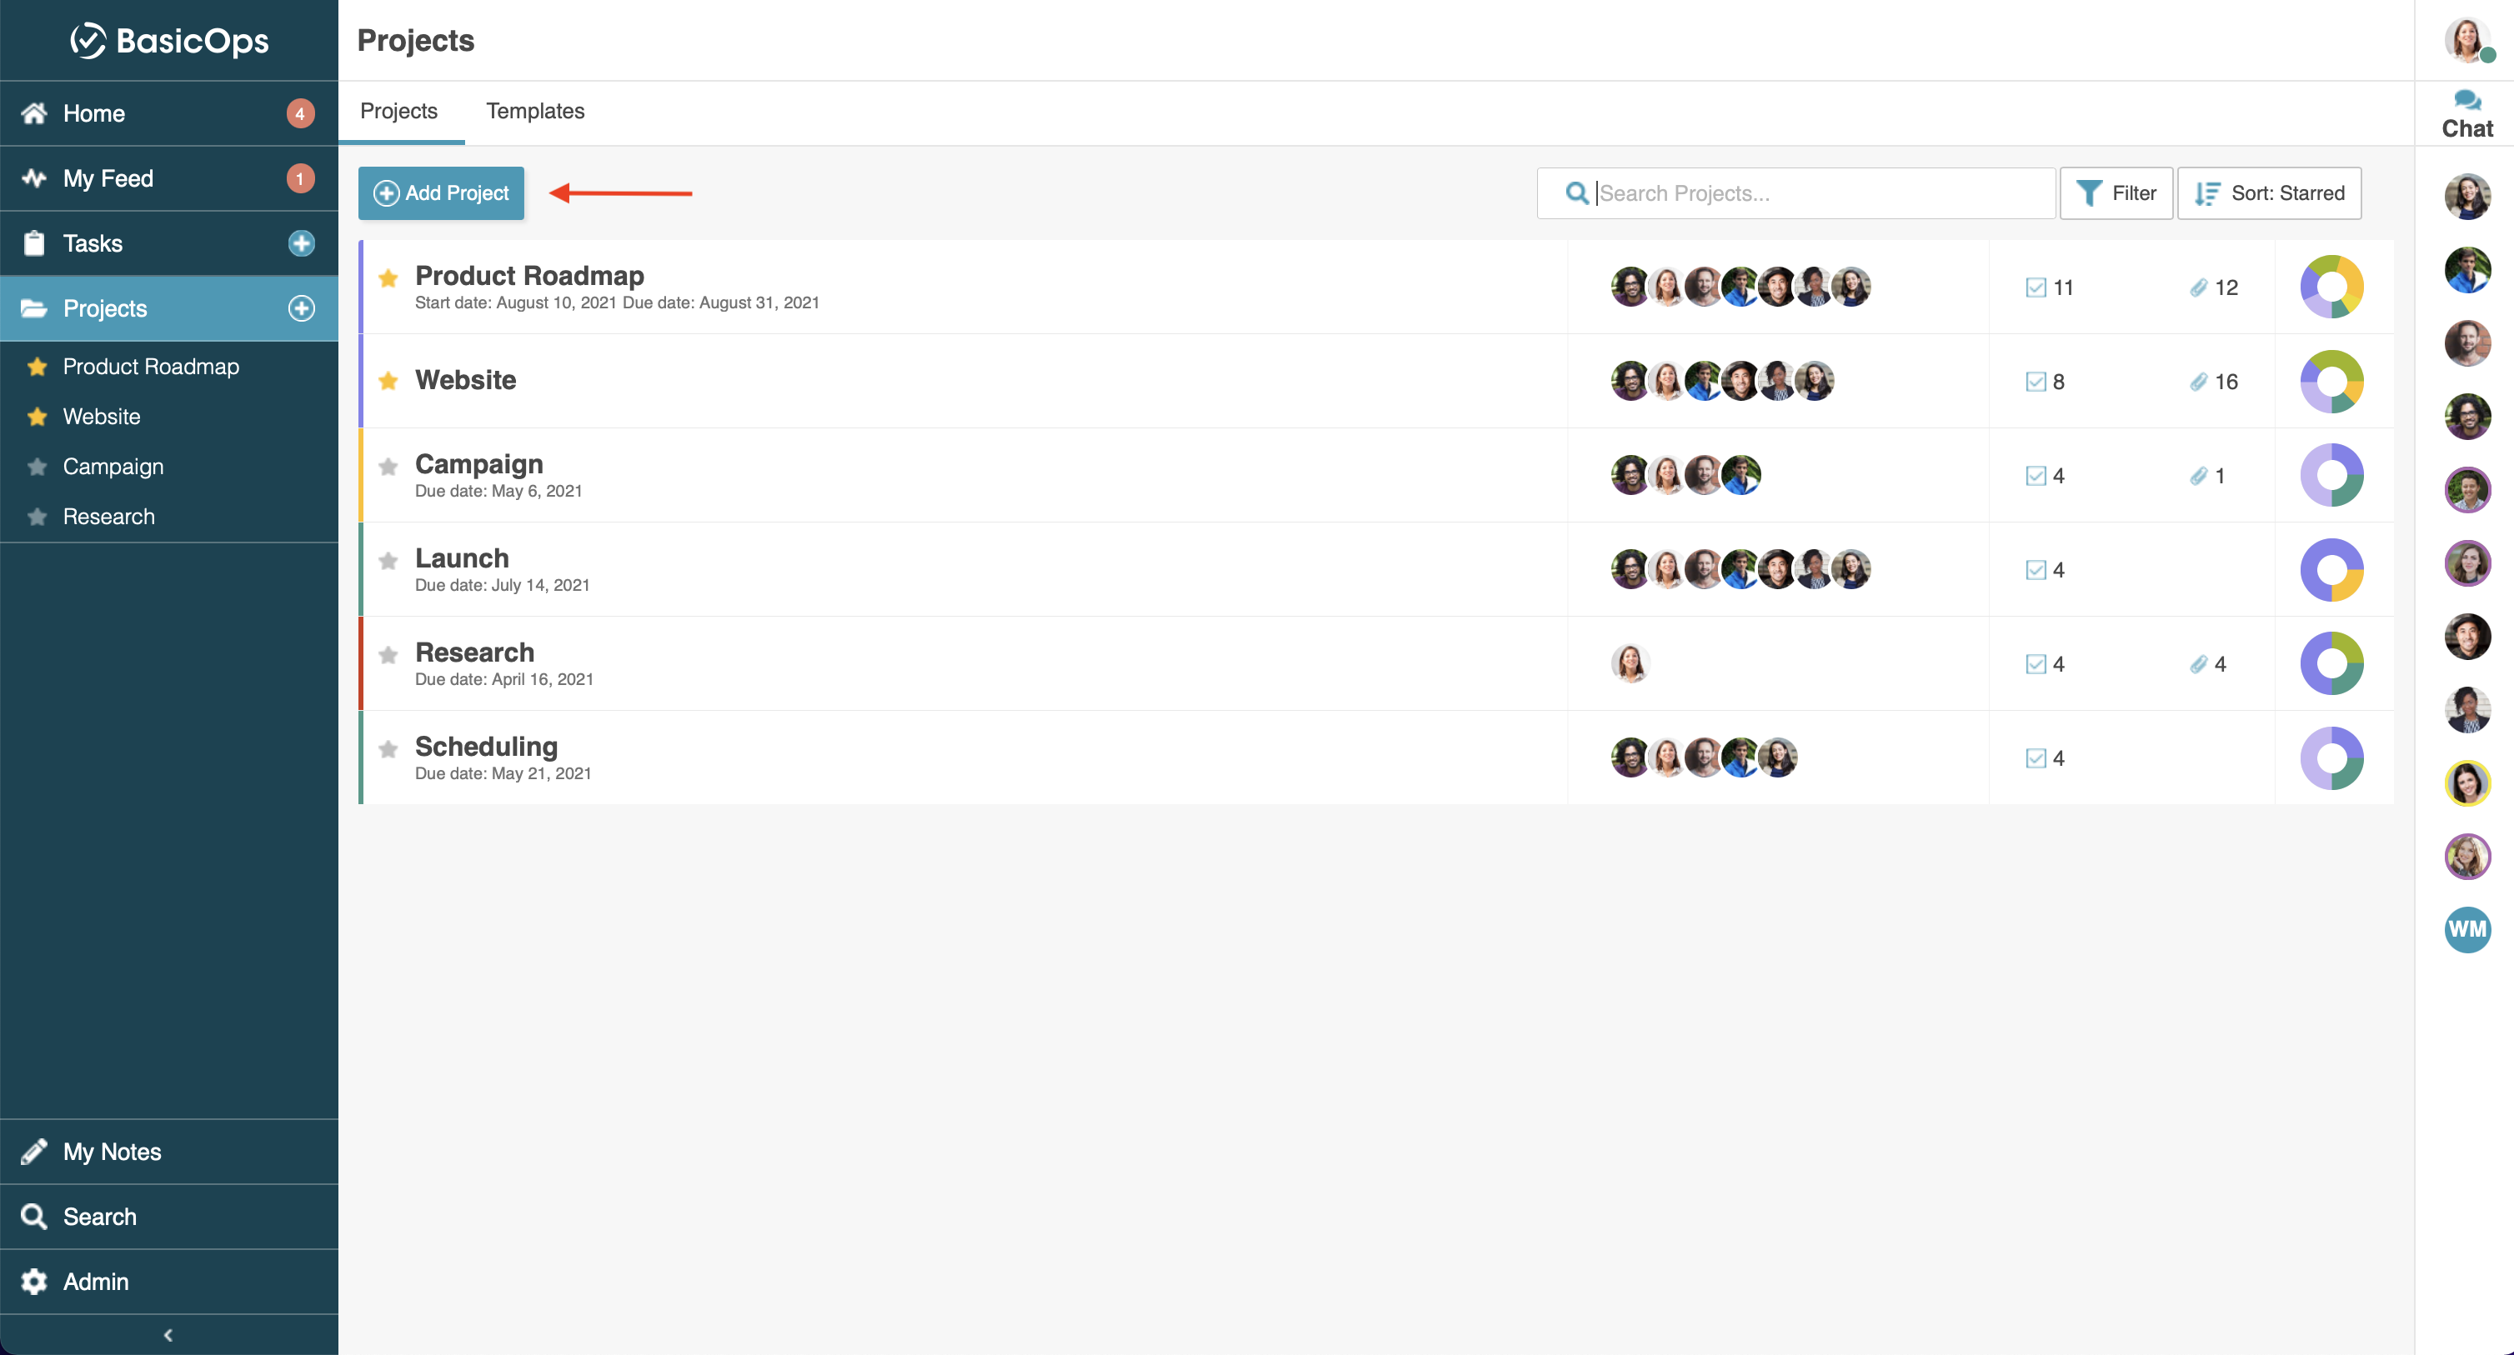Open Home from the sidebar
2514x1355 pixels.
95,113
